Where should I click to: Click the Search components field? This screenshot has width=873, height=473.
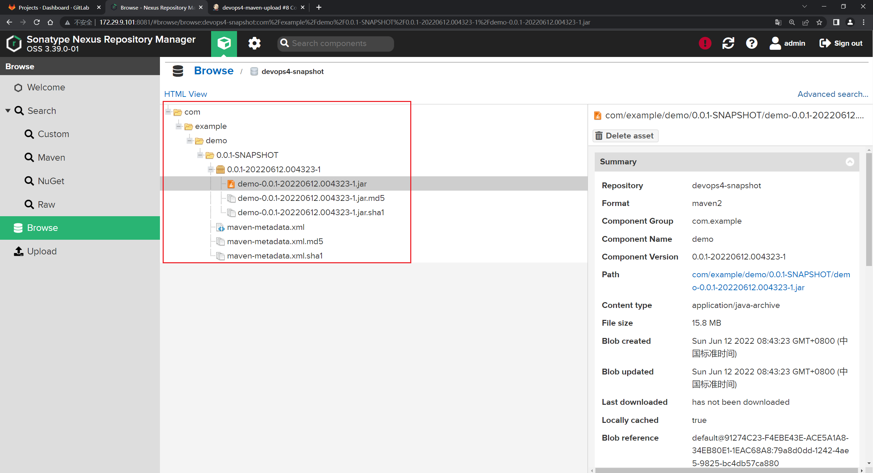[336, 43]
